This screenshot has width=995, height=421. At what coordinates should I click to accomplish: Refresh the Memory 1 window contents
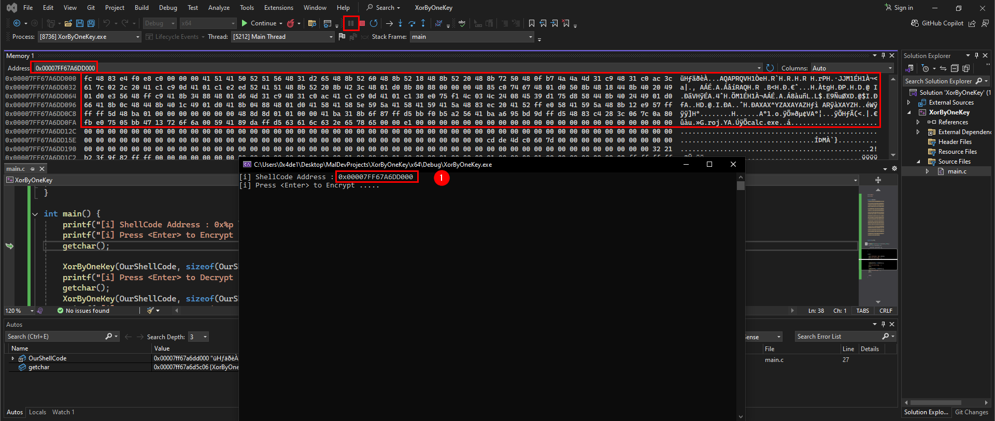770,68
